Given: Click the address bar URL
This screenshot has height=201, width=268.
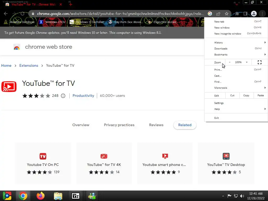Looking at the screenshot, I should click(x=120, y=14).
